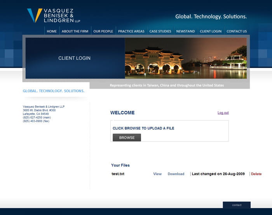Click the Last changed on 26-Aug-2009 text
Screen dimensions: 272x215
click(x=218, y=174)
